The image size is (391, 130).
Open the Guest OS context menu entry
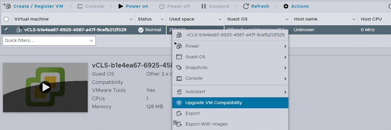coord(230,57)
